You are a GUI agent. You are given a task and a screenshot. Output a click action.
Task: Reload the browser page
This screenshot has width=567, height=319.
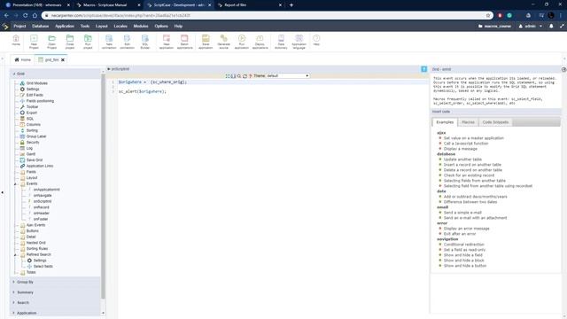point(26,16)
